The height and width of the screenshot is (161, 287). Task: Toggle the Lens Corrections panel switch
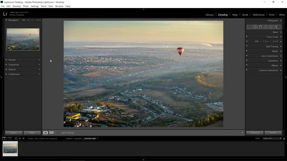(x=247, y=55)
